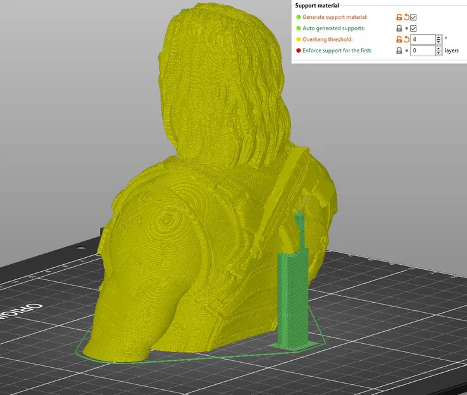Click the green support tower in the preview
This screenshot has width=467, height=395.
coord(294,298)
